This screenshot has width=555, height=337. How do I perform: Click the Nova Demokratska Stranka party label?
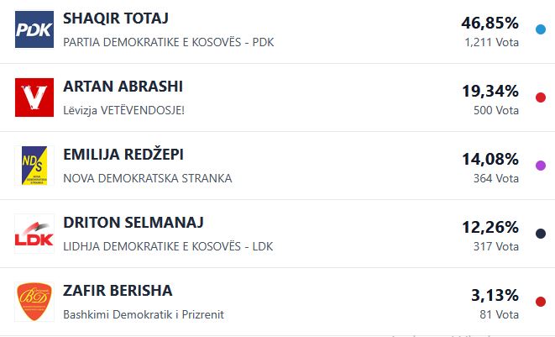pos(147,178)
